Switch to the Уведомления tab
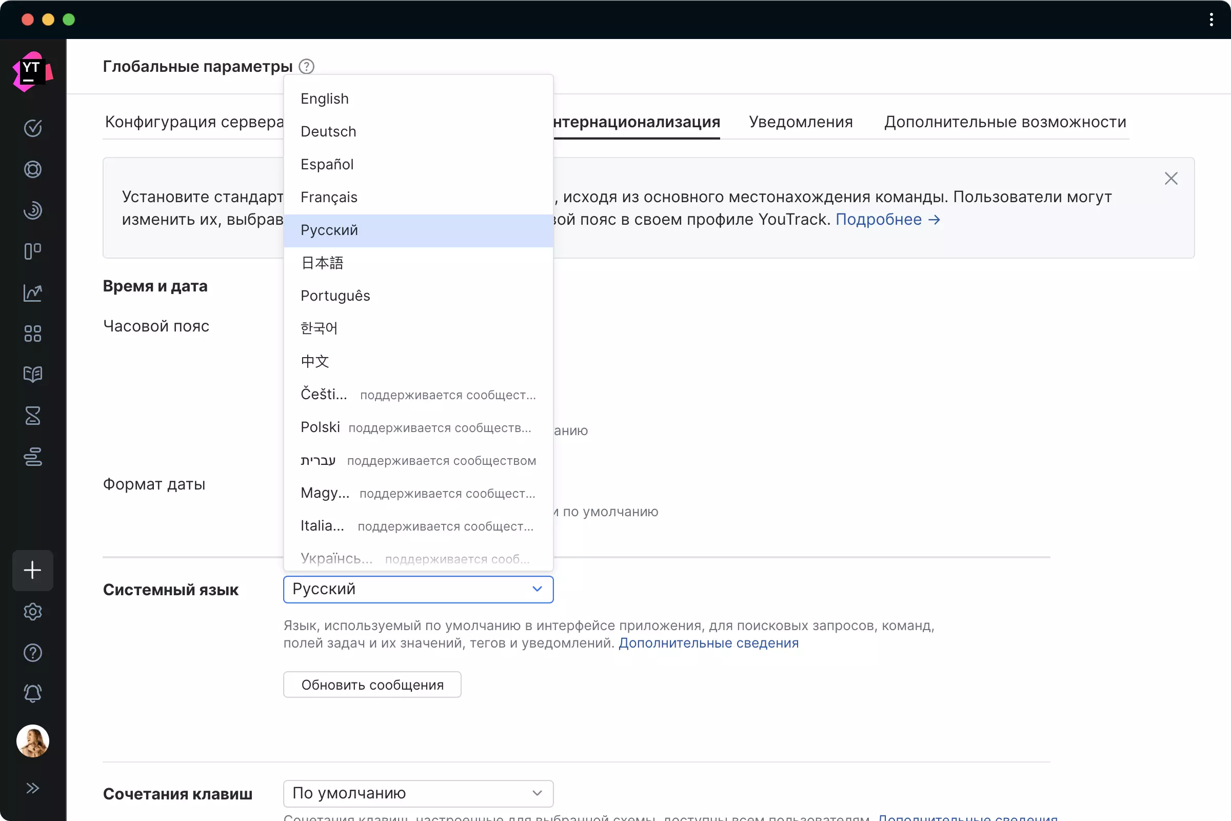This screenshot has width=1231, height=821. pyautogui.click(x=800, y=122)
